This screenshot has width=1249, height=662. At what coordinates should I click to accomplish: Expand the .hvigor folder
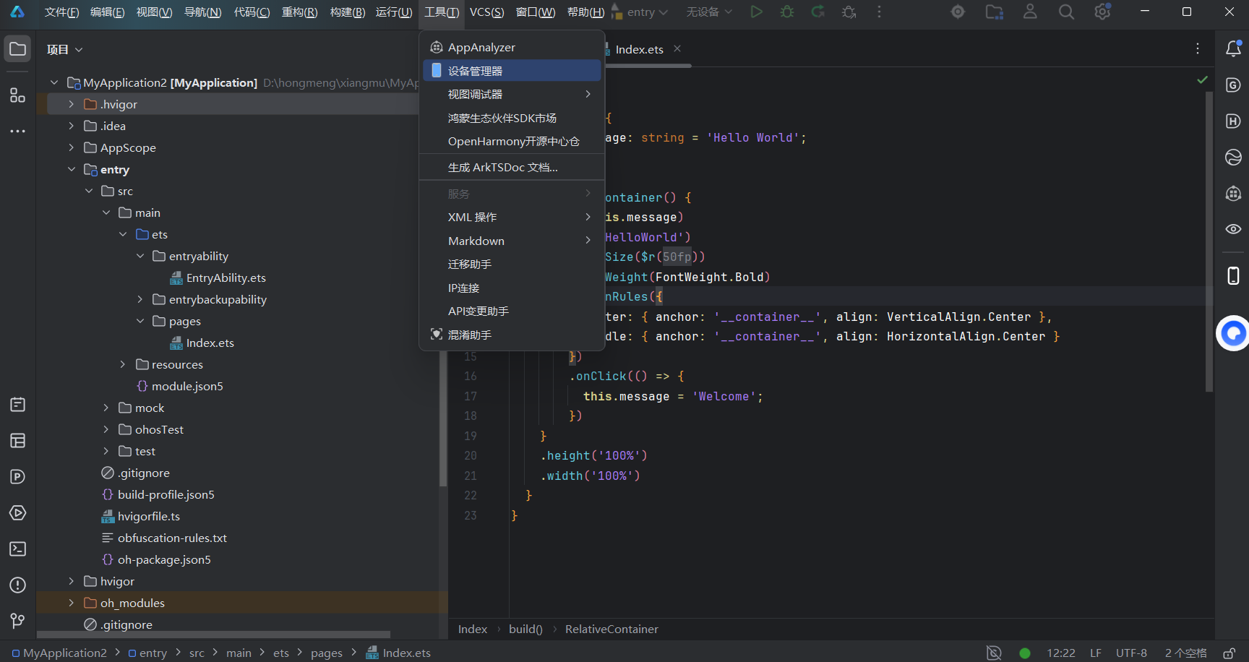point(71,104)
